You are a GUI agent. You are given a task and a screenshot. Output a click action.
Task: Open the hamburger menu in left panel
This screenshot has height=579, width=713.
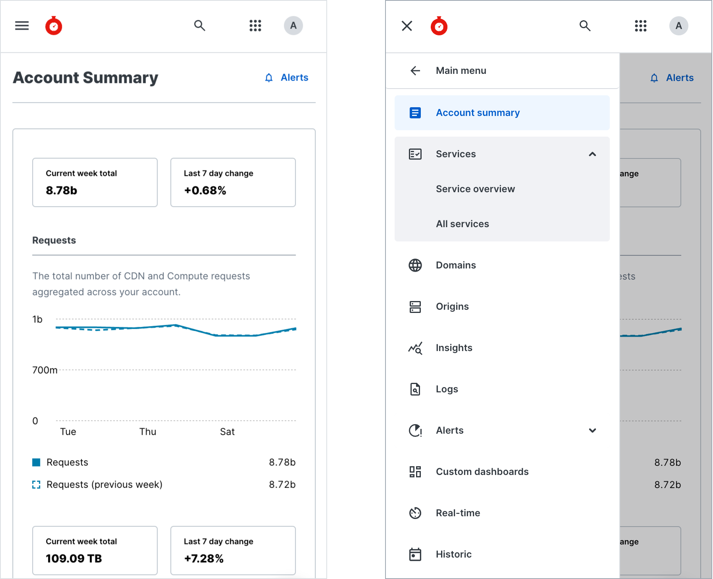click(x=22, y=26)
